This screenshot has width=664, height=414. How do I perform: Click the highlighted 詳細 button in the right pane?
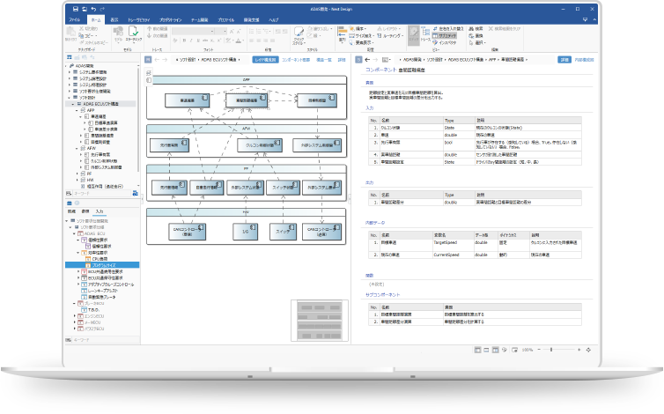(564, 60)
